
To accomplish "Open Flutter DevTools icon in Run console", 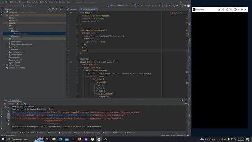I will click(25, 103).
